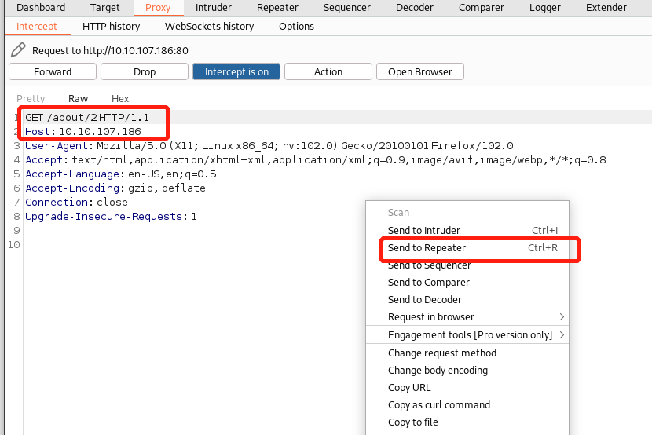Open the HTTP history subtab
652x435 pixels.
click(x=111, y=27)
